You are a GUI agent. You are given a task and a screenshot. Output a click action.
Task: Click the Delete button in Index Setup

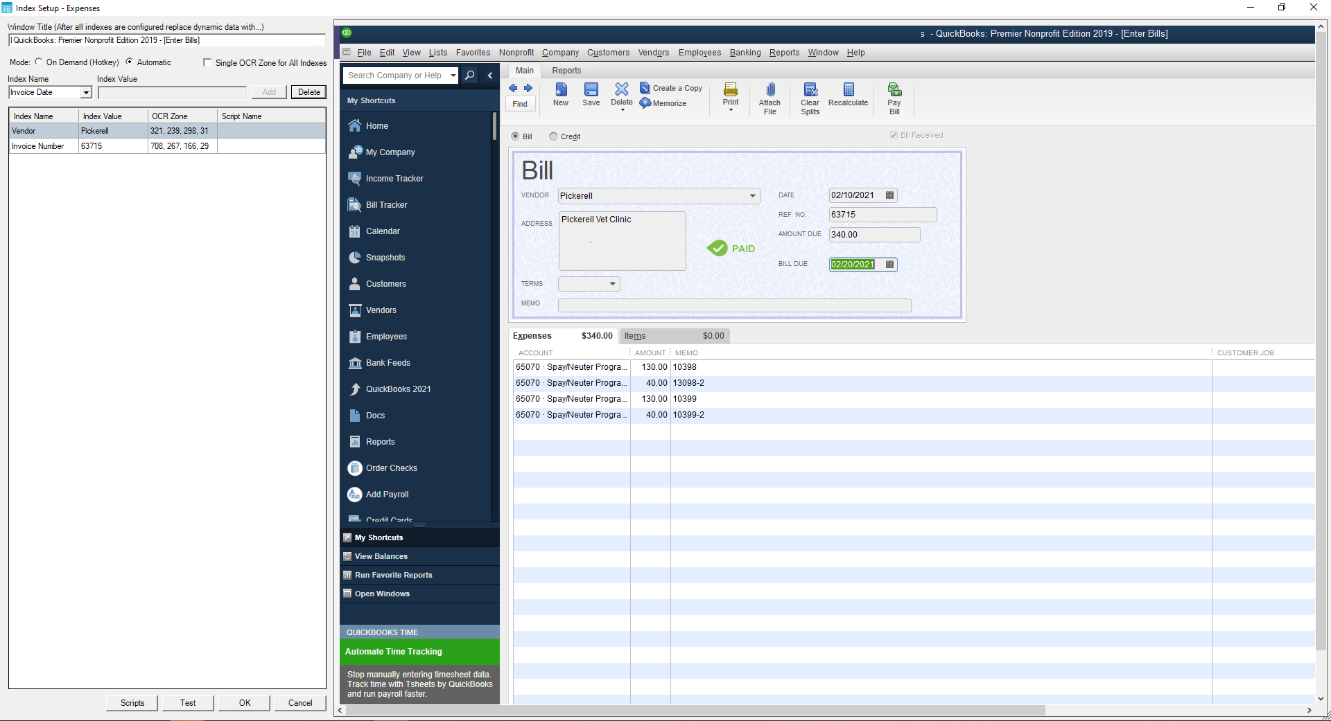coord(309,92)
